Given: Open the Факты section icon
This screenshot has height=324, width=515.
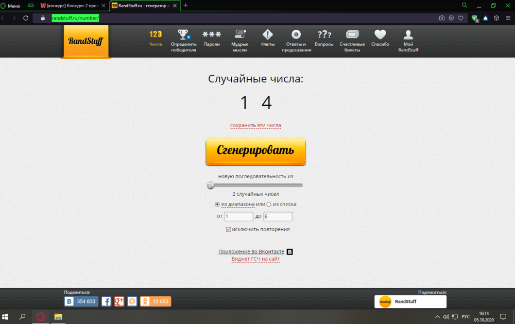Looking at the screenshot, I should pyautogui.click(x=268, y=35).
